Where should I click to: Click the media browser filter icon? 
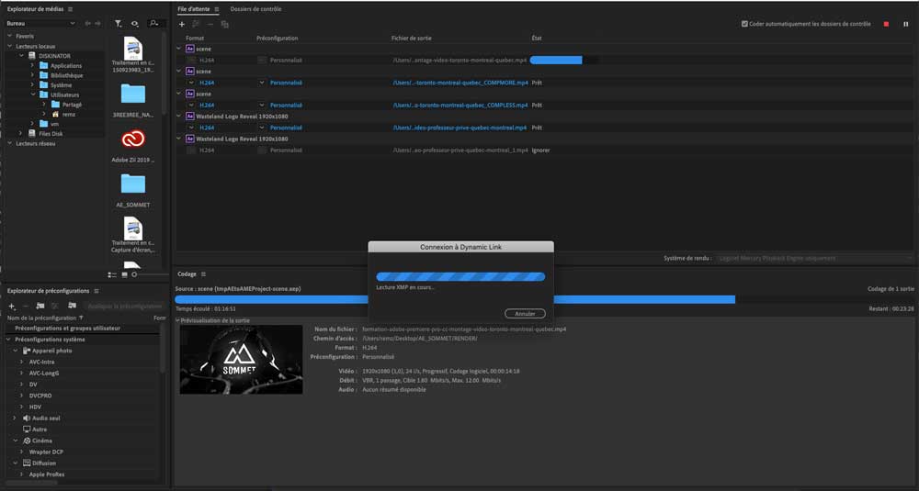coord(119,24)
